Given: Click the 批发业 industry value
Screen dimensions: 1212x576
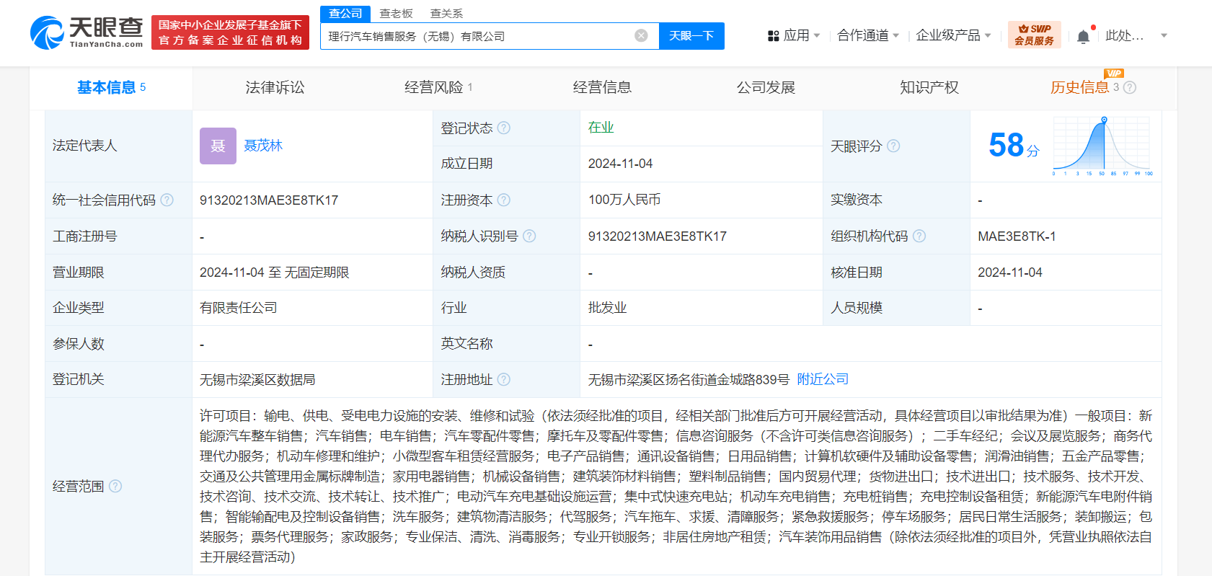Looking at the screenshot, I should 607,308.
